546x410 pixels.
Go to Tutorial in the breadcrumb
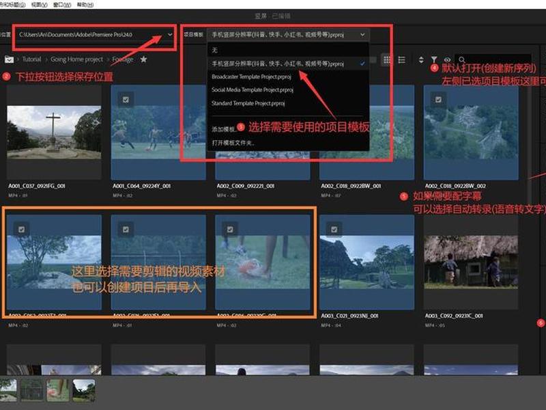(x=31, y=59)
